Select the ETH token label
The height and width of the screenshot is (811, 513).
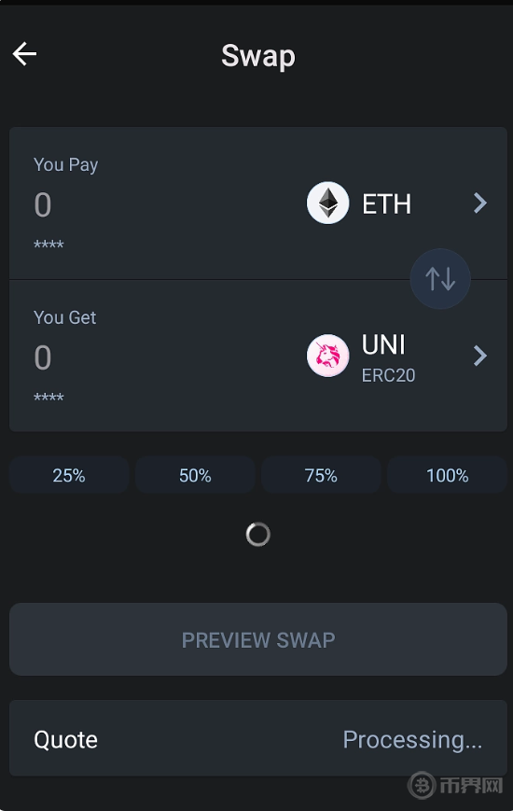click(386, 203)
